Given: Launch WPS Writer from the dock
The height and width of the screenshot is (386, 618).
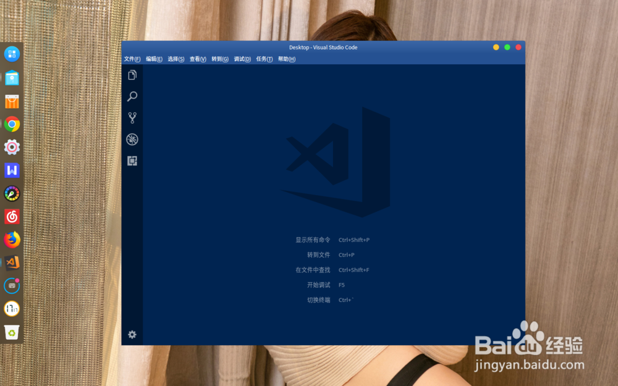Looking at the screenshot, I should (x=12, y=170).
